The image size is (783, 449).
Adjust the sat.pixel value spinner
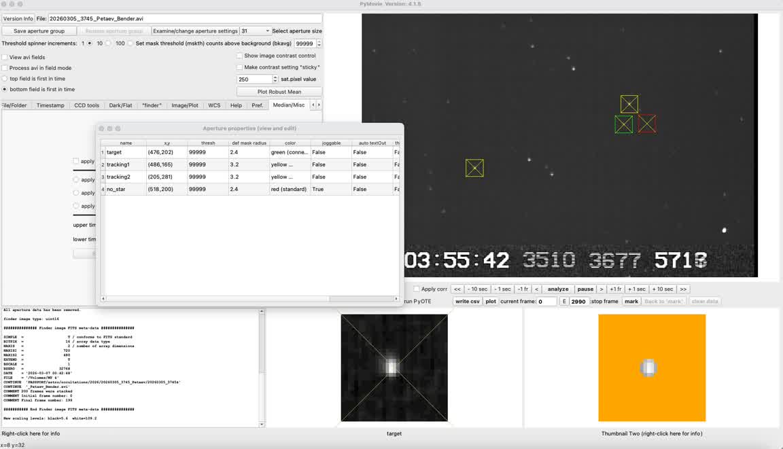click(275, 79)
